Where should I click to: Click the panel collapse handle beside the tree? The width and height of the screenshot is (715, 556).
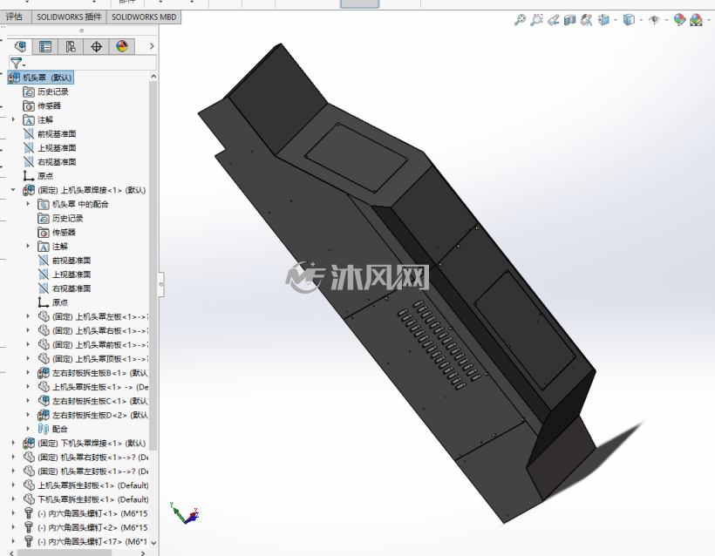point(161,284)
